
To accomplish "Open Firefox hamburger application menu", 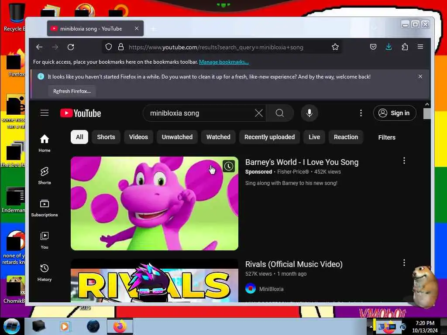I will 420,47.
